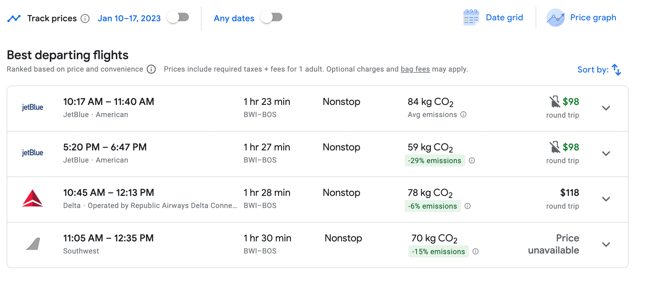
Task: Click info icon beside -15% emissions badge
Action: (475, 252)
